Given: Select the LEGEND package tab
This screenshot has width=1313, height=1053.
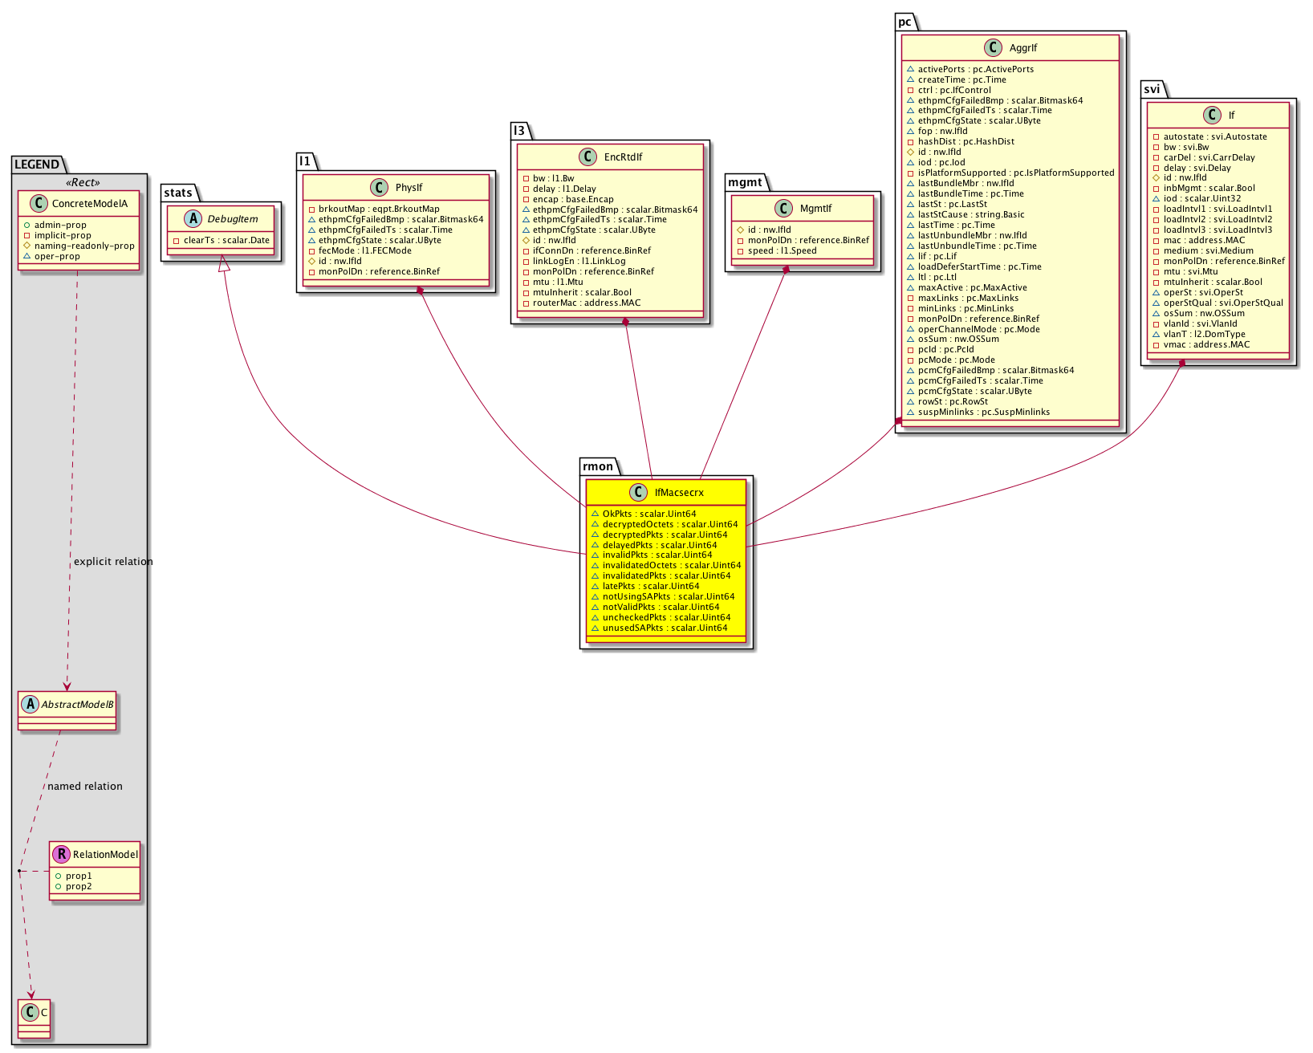Looking at the screenshot, I should [x=37, y=165].
